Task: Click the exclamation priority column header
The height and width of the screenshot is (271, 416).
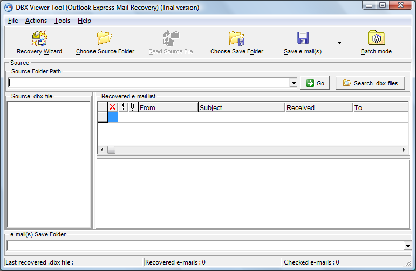Action: [x=123, y=107]
